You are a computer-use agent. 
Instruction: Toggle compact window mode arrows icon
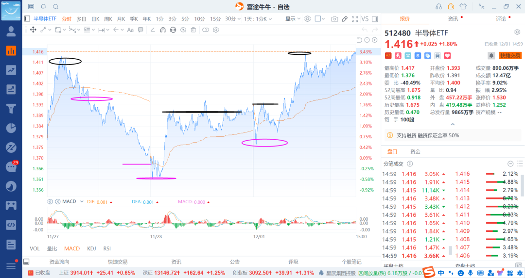tap(481, 6)
